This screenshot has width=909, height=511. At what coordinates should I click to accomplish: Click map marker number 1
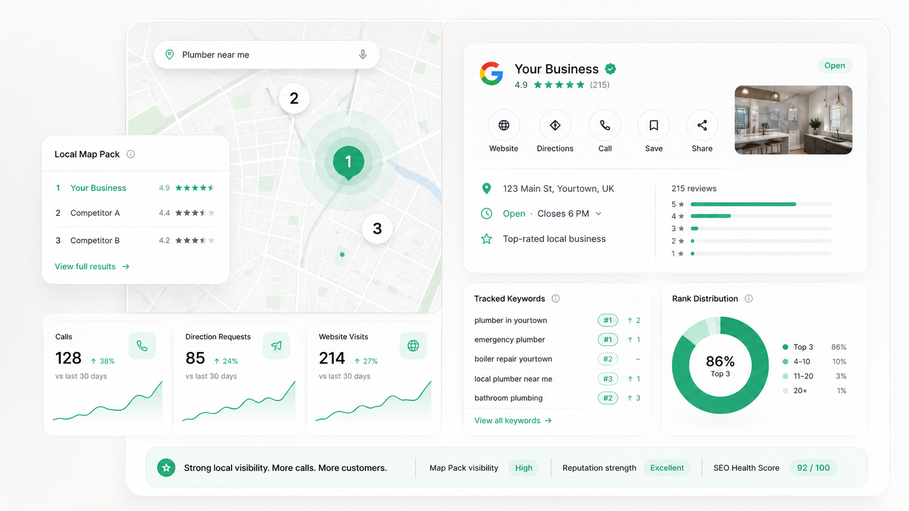(x=348, y=162)
